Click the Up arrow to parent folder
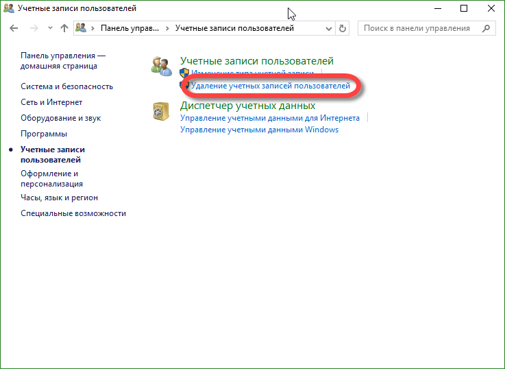 pos(64,28)
